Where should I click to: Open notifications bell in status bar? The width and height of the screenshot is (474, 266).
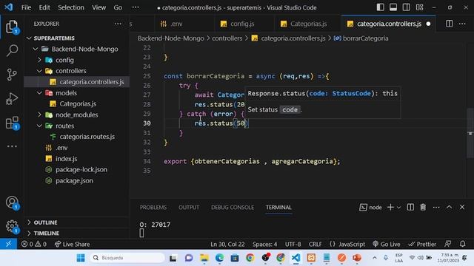(x=462, y=244)
